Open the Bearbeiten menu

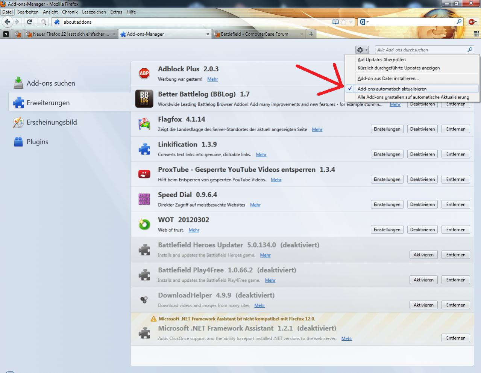coord(28,12)
